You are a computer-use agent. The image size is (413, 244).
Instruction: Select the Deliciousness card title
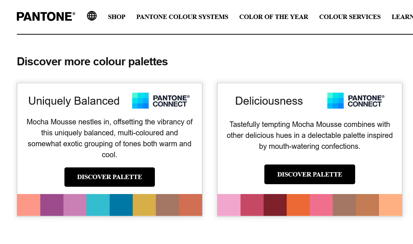tap(269, 101)
